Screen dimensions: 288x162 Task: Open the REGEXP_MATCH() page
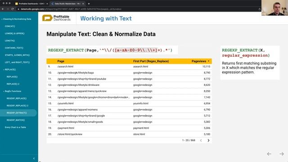(16, 120)
